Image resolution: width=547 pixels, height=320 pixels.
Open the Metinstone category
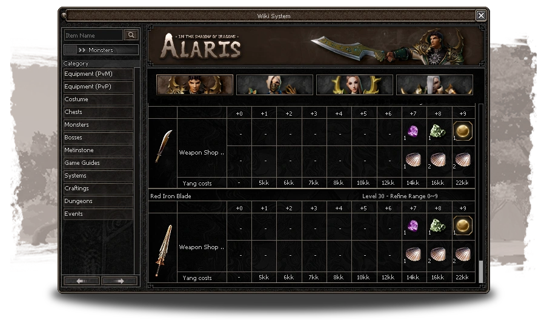pyautogui.click(x=98, y=150)
